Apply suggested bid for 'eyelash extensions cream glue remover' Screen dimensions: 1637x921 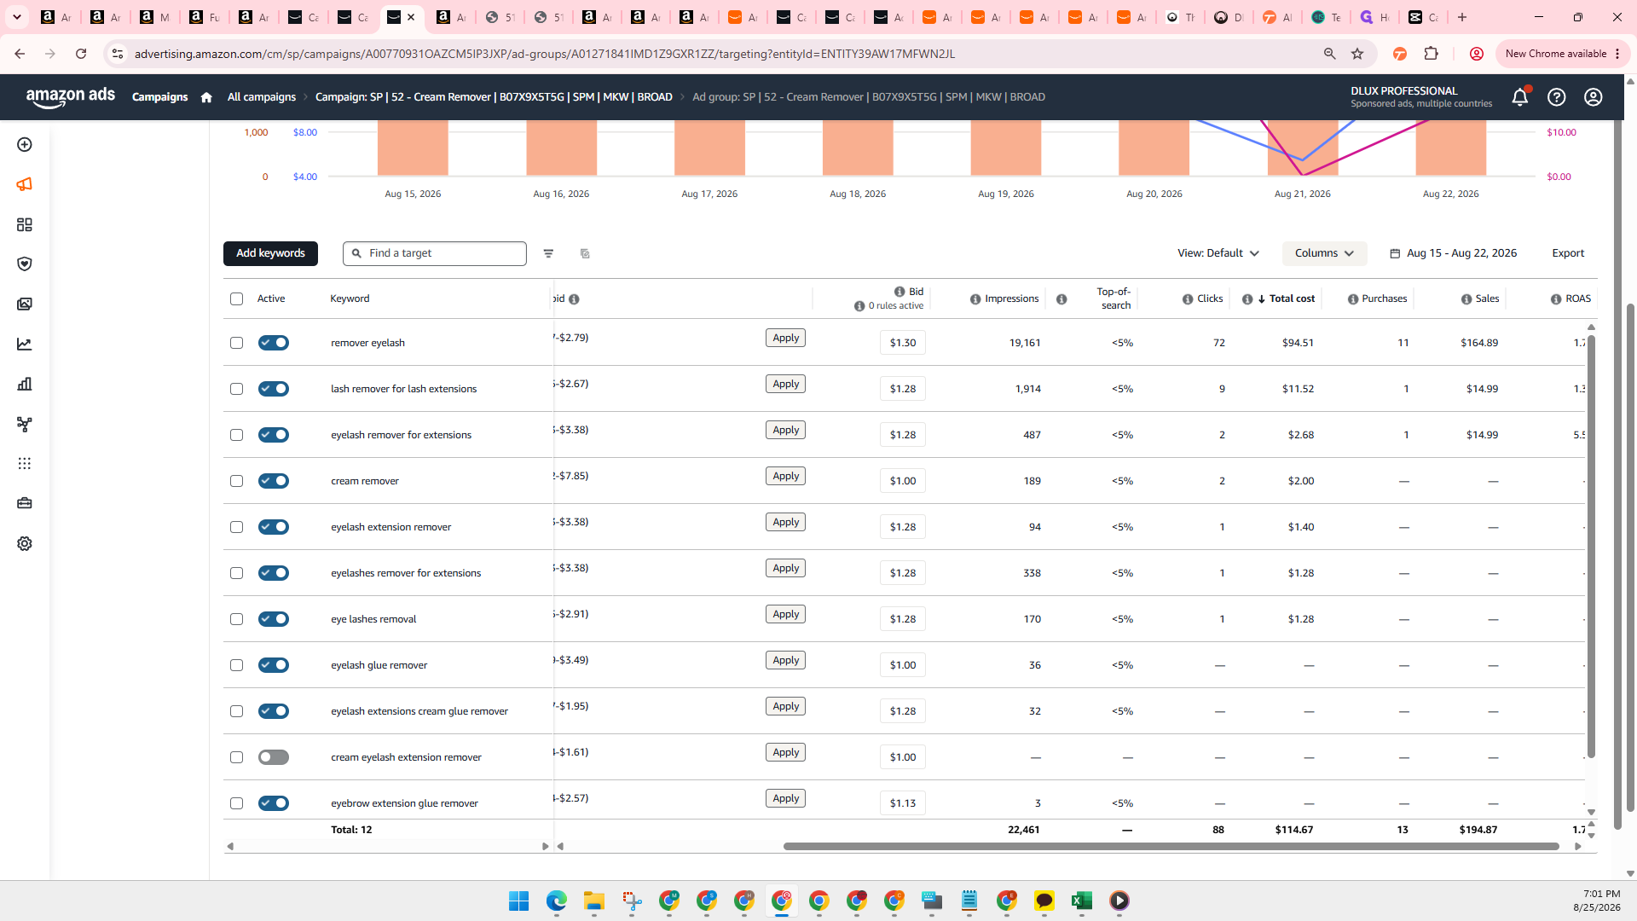tap(785, 706)
